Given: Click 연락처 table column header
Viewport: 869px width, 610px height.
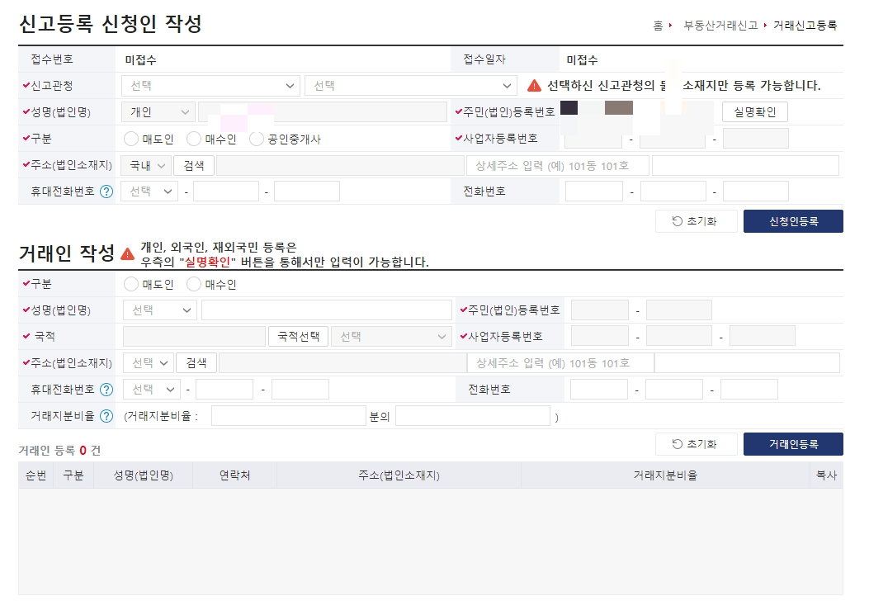Looking at the screenshot, I should click(x=234, y=475).
